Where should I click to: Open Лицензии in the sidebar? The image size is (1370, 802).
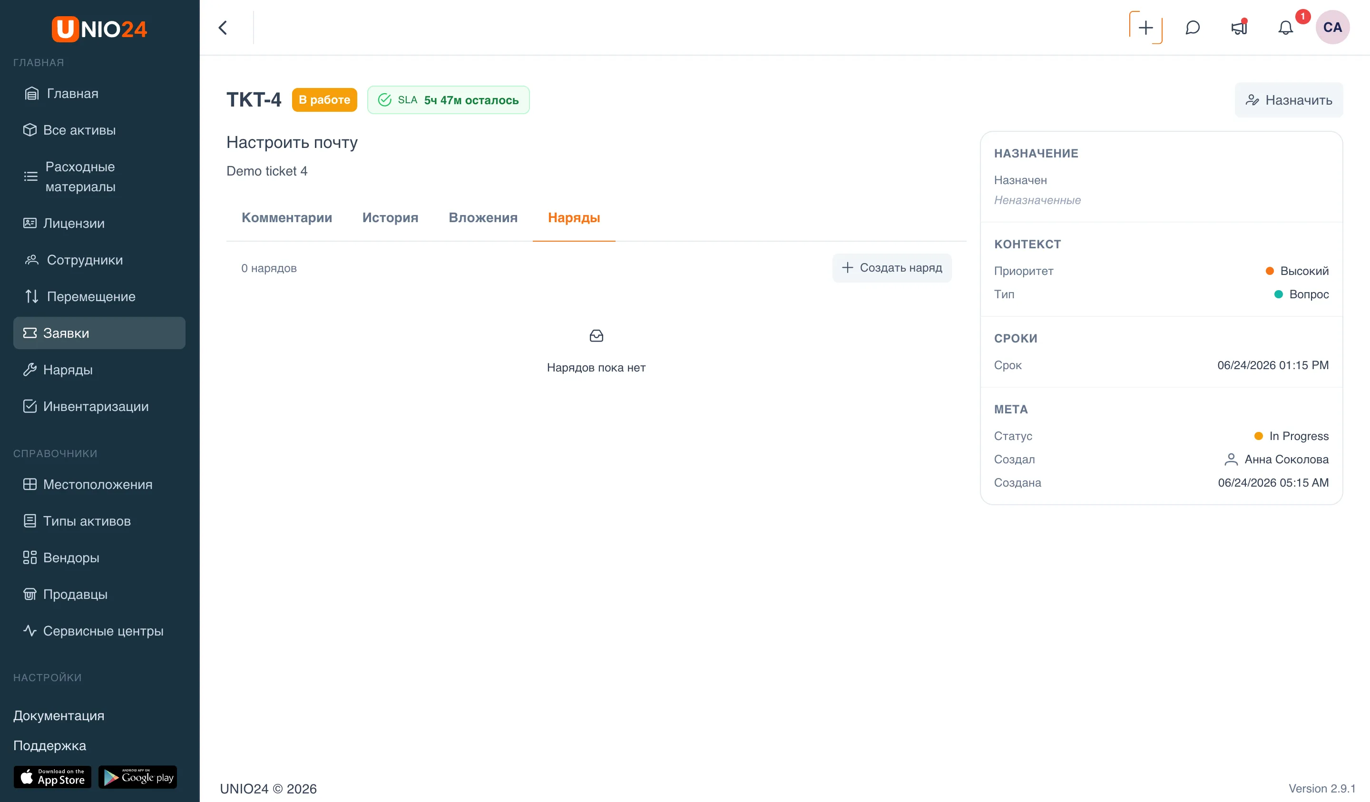(99, 223)
